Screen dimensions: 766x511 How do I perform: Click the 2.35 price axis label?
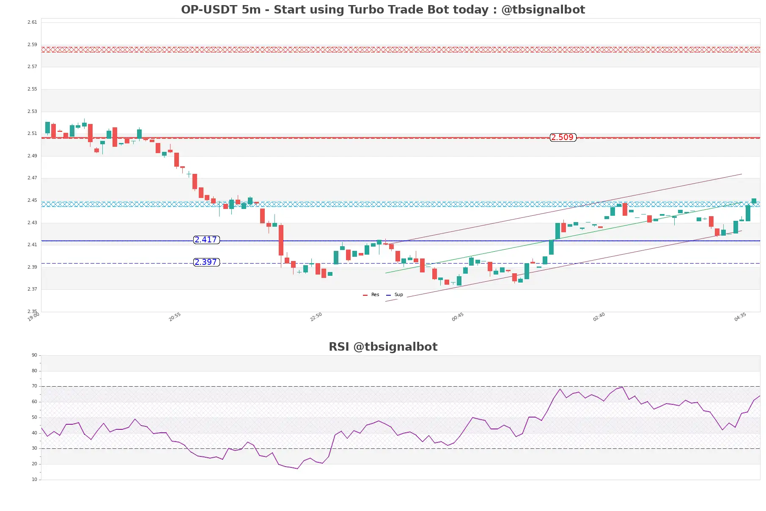32,311
